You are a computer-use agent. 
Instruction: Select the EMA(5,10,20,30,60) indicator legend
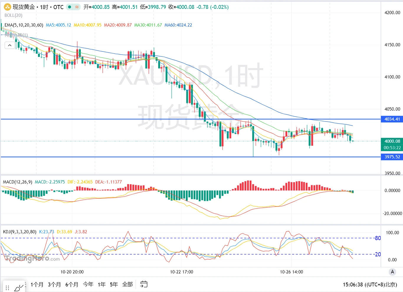(x=24, y=25)
